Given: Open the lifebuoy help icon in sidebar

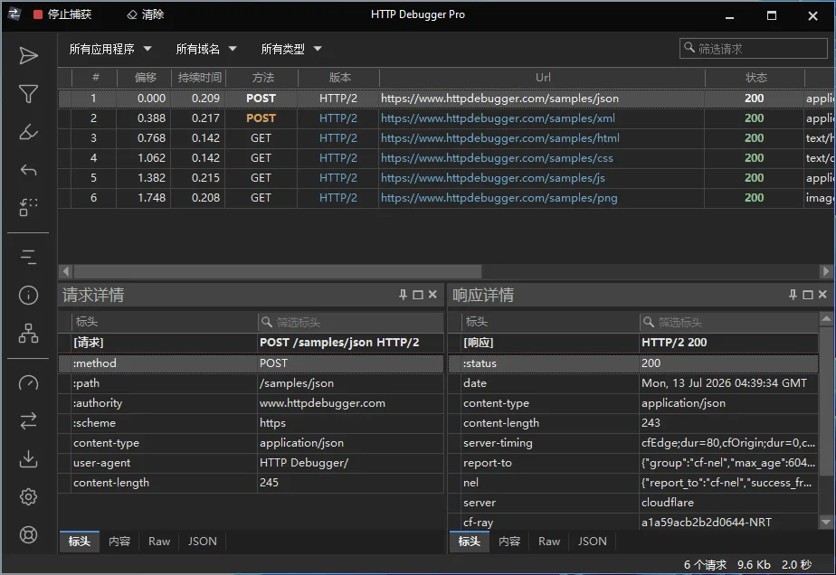Looking at the screenshot, I should click(28, 534).
